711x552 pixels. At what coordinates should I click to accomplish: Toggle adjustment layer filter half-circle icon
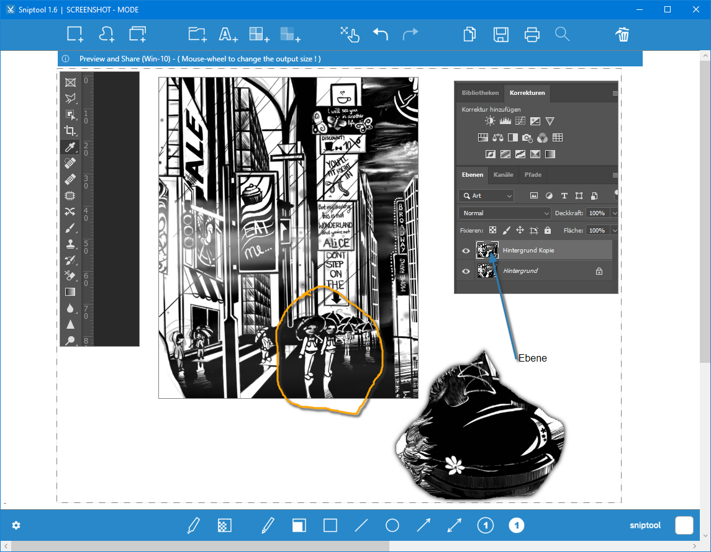coord(549,195)
